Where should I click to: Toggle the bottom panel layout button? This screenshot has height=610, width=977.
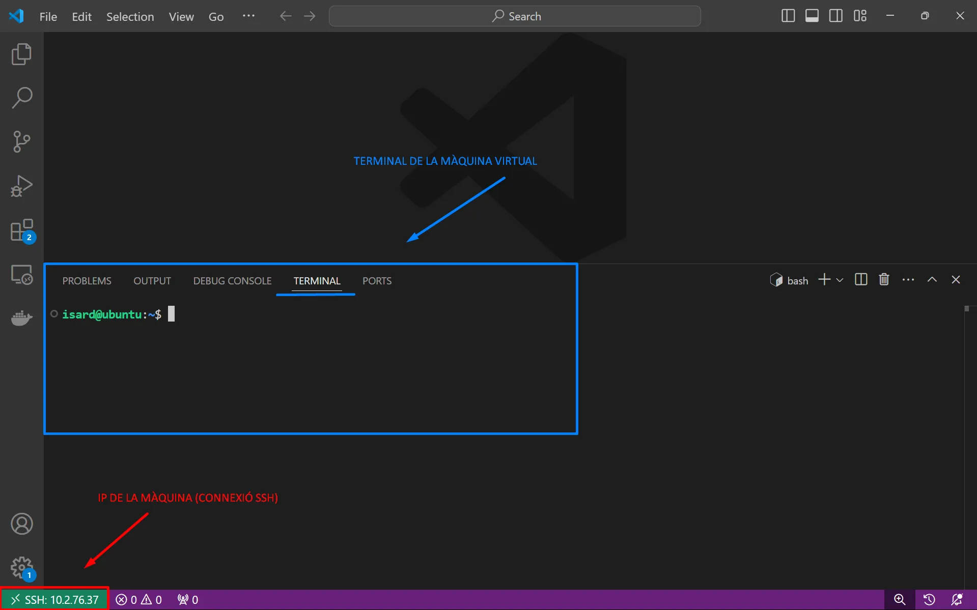click(x=812, y=16)
